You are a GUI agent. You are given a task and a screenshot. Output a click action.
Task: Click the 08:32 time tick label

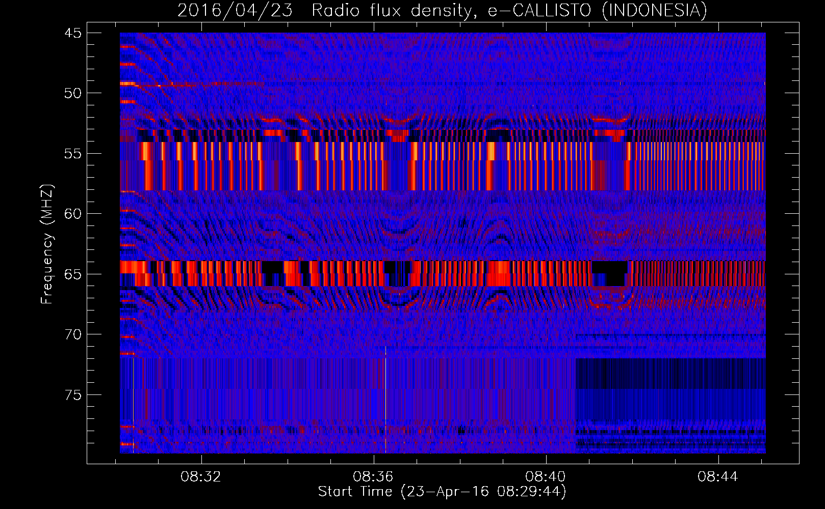point(201,477)
